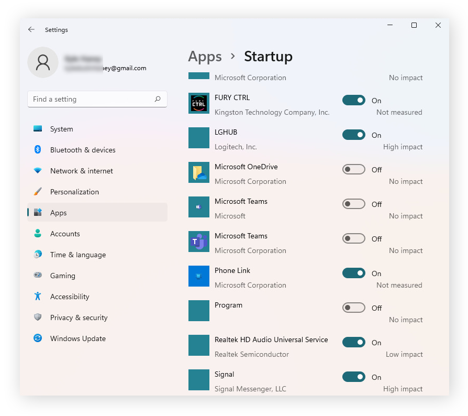Select Privacy & security in the sidebar
Image resolution: width=468 pixels, height=416 pixels.
tap(79, 317)
